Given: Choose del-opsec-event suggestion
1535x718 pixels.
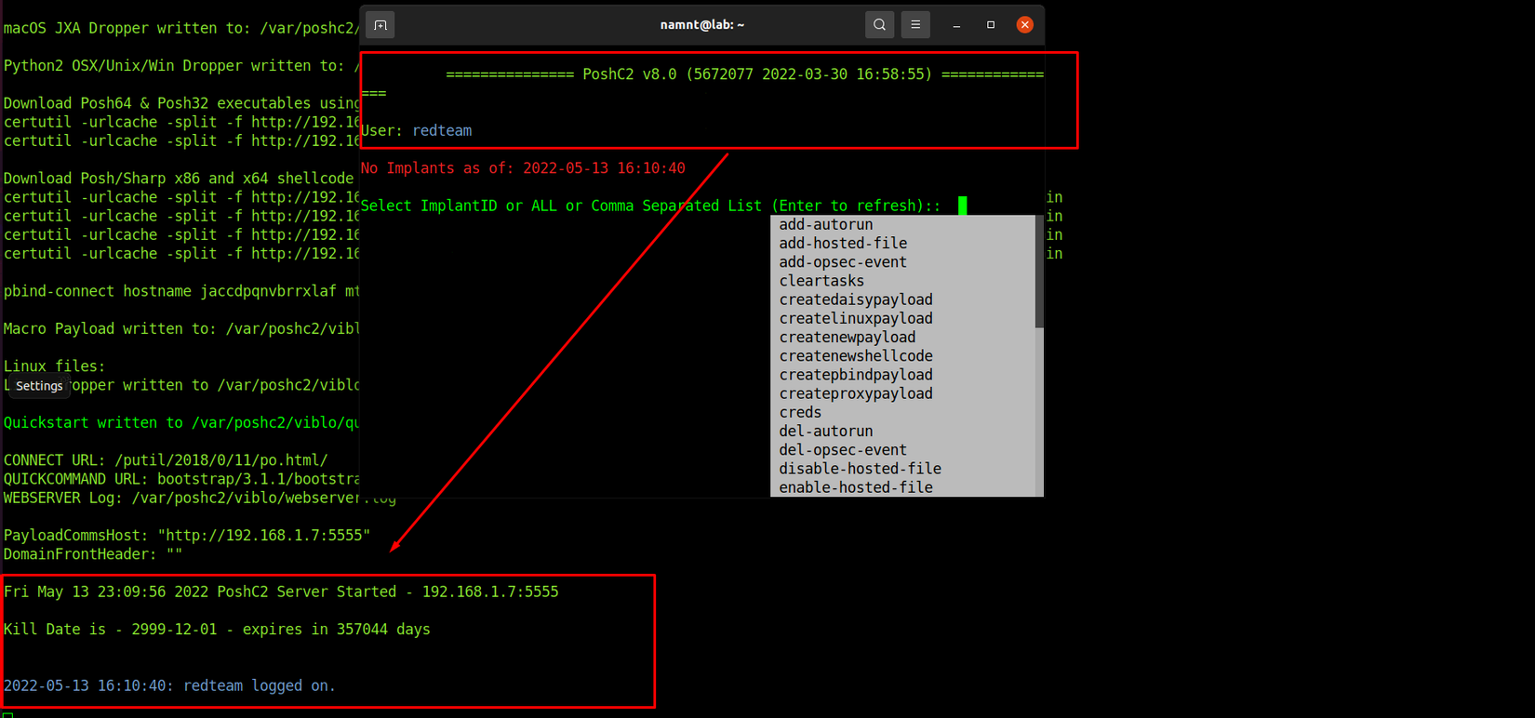Looking at the screenshot, I should [x=902, y=450].
